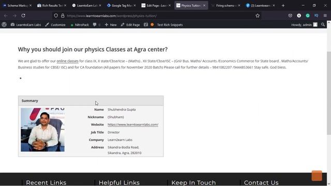Click the 'Keep In Touch' footer heading
The image size is (331, 186).
tap(193, 182)
